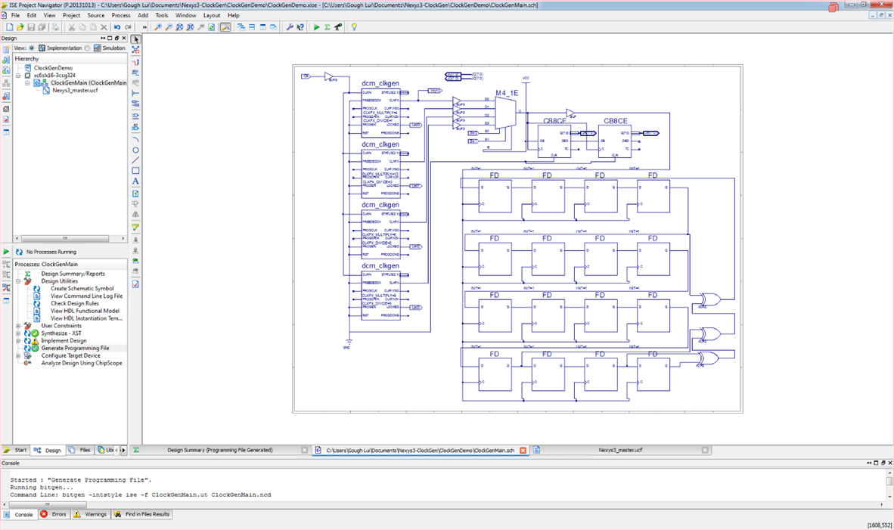
Task: Select the Add Text tool
Action: (x=135, y=181)
